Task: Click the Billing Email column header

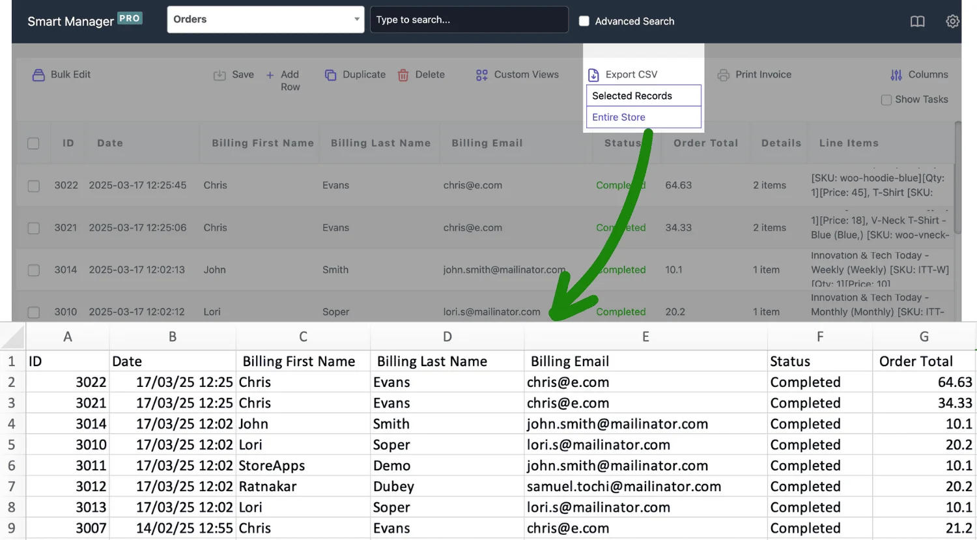Action: (x=487, y=143)
